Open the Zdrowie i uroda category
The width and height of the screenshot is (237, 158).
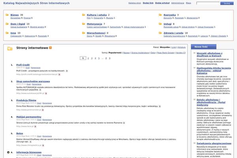(x=173, y=33)
